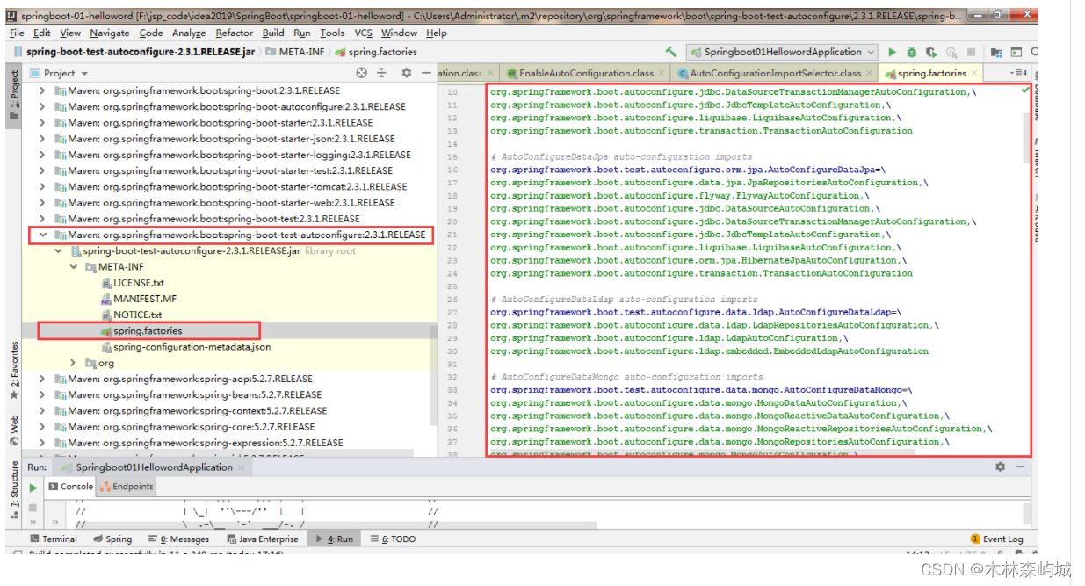Run with coverage icon in toolbar
1085x586 pixels.
[931, 52]
